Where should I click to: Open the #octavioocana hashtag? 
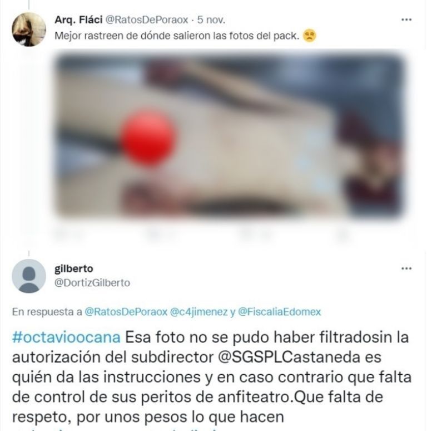tap(66, 337)
